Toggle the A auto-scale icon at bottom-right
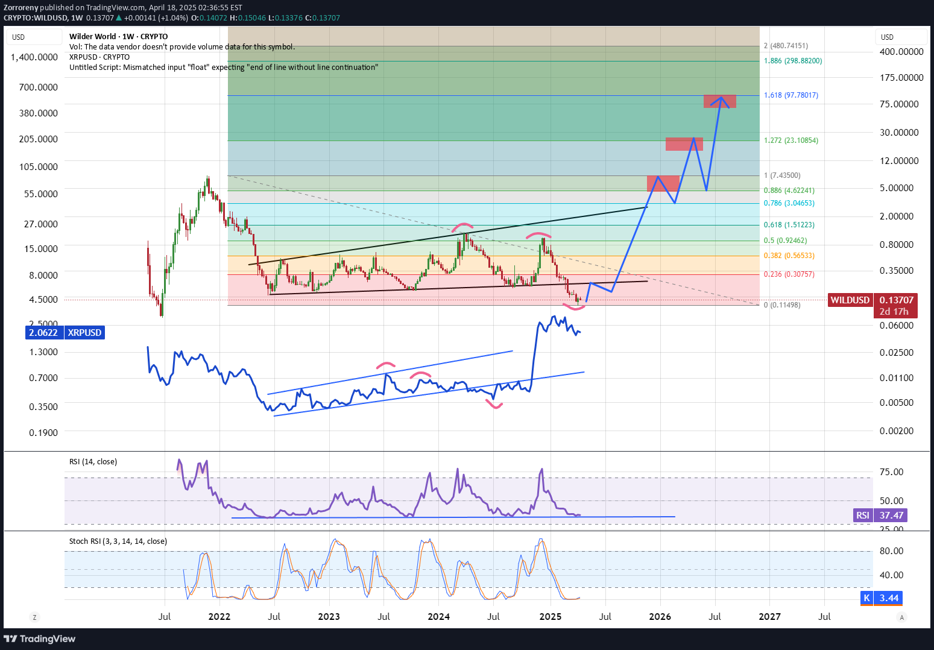The height and width of the screenshot is (650, 934). pyautogui.click(x=901, y=617)
